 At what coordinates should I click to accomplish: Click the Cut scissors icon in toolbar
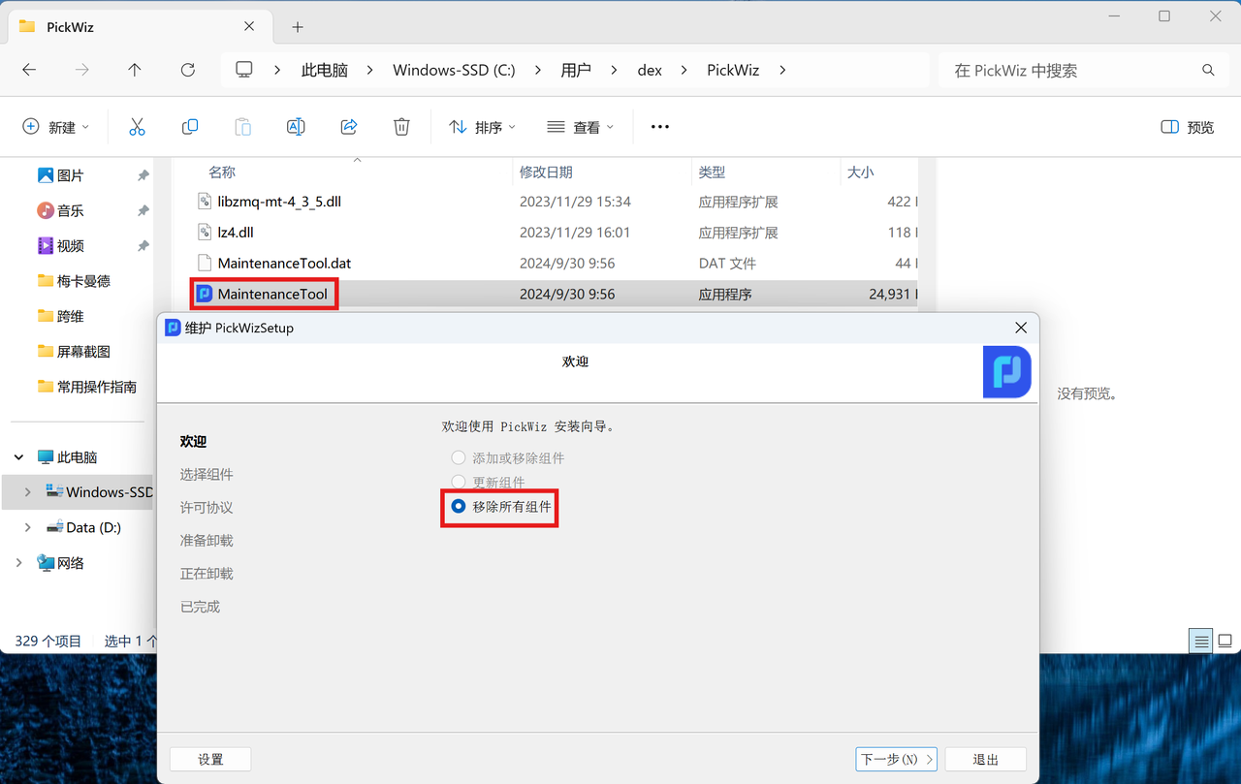coord(137,127)
